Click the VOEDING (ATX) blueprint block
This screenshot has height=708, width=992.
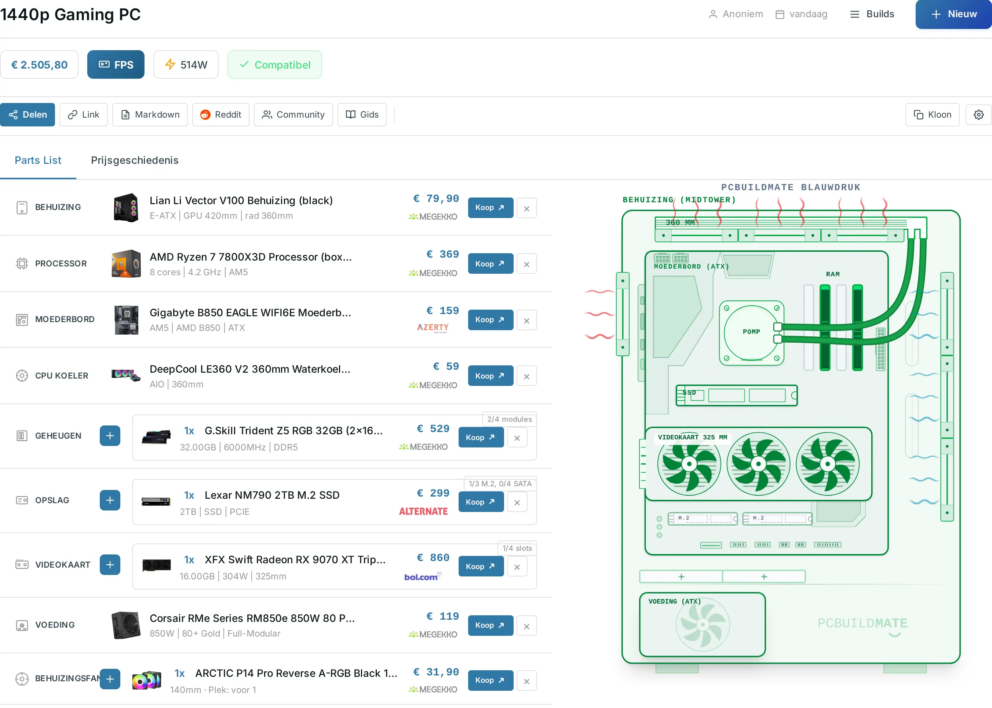702,624
